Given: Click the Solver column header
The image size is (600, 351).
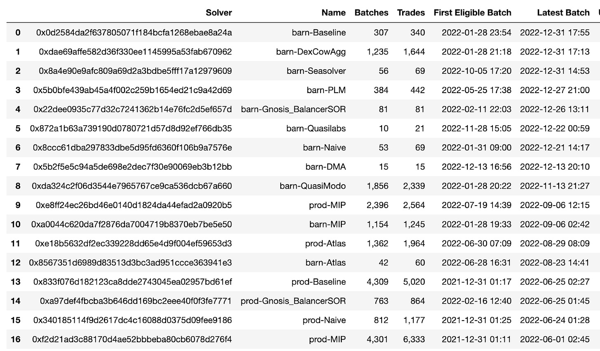Looking at the screenshot, I should (x=218, y=13).
